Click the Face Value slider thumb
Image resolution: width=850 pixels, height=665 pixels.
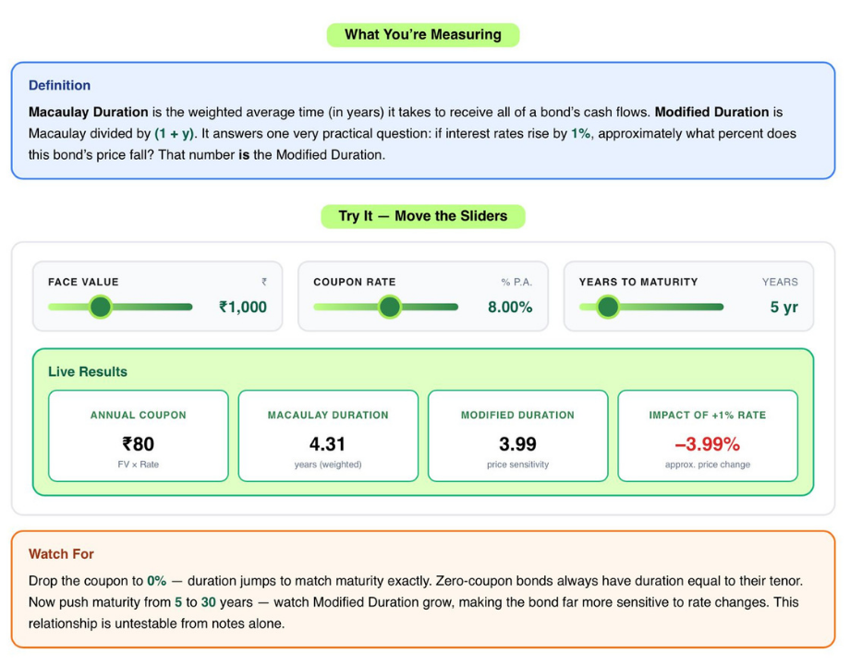click(x=101, y=307)
